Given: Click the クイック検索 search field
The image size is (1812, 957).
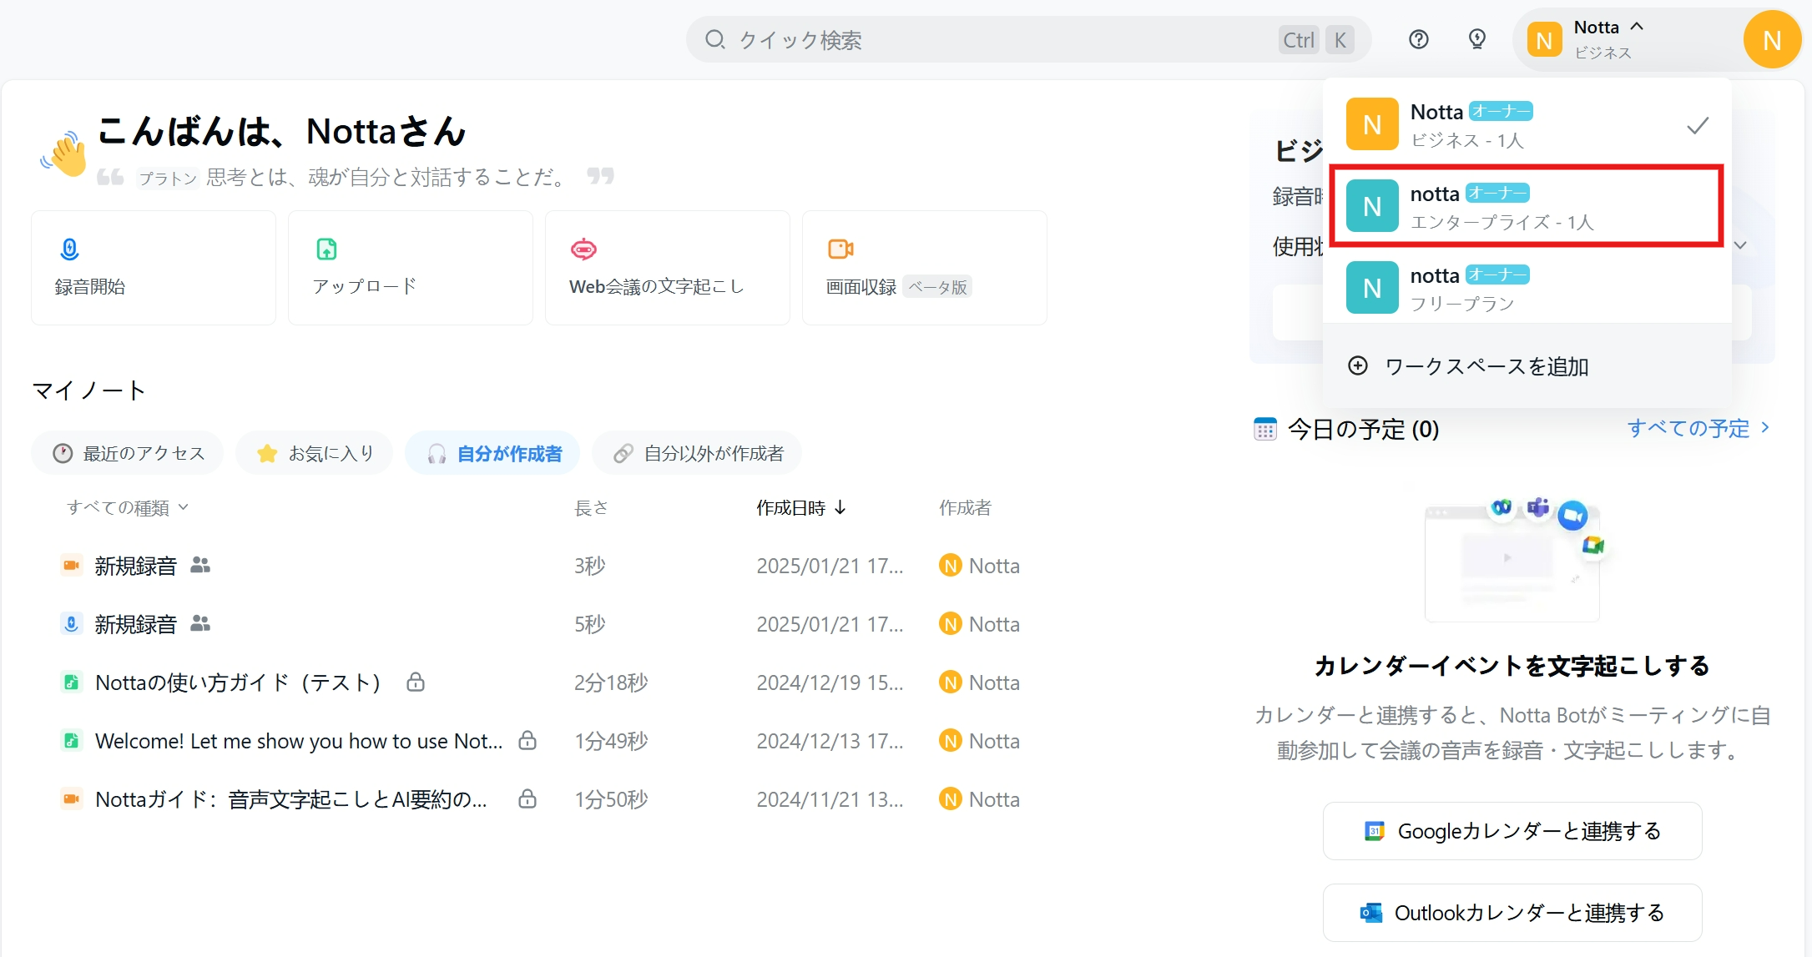Looking at the screenshot, I should coord(1028,39).
